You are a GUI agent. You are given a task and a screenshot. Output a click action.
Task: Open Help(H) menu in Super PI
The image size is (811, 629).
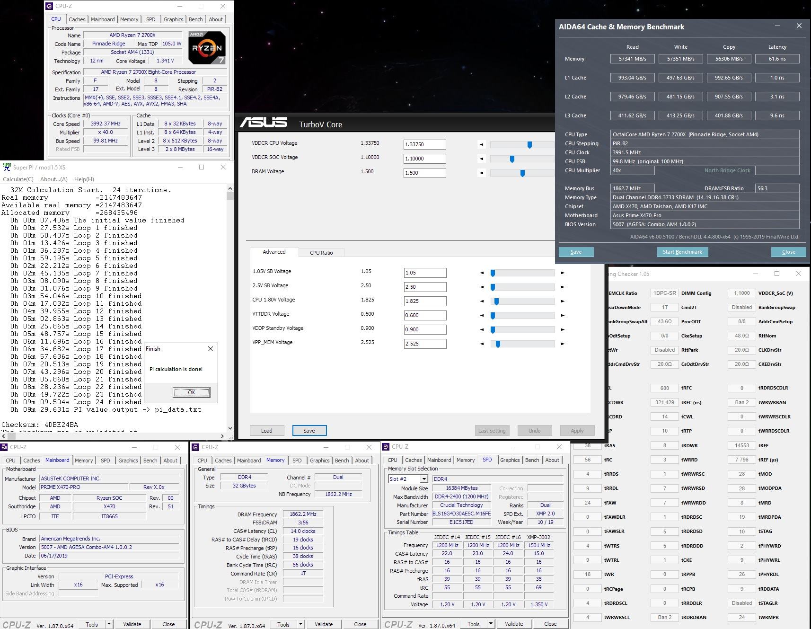pyautogui.click(x=84, y=179)
